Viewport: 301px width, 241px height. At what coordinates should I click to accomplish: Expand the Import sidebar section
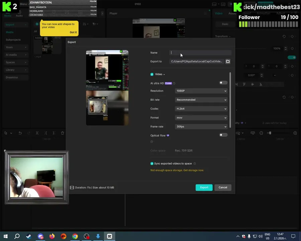point(16,24)
